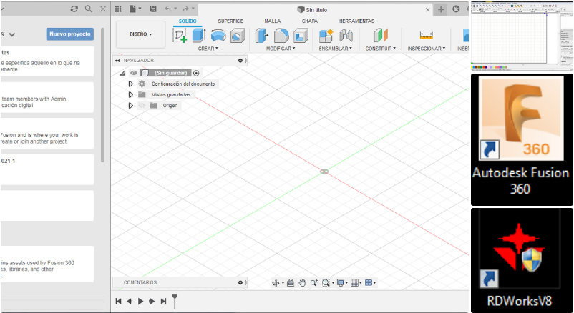Select the Revolve tool
This screenshot has height=313, width=574.
tap(218, 36)
